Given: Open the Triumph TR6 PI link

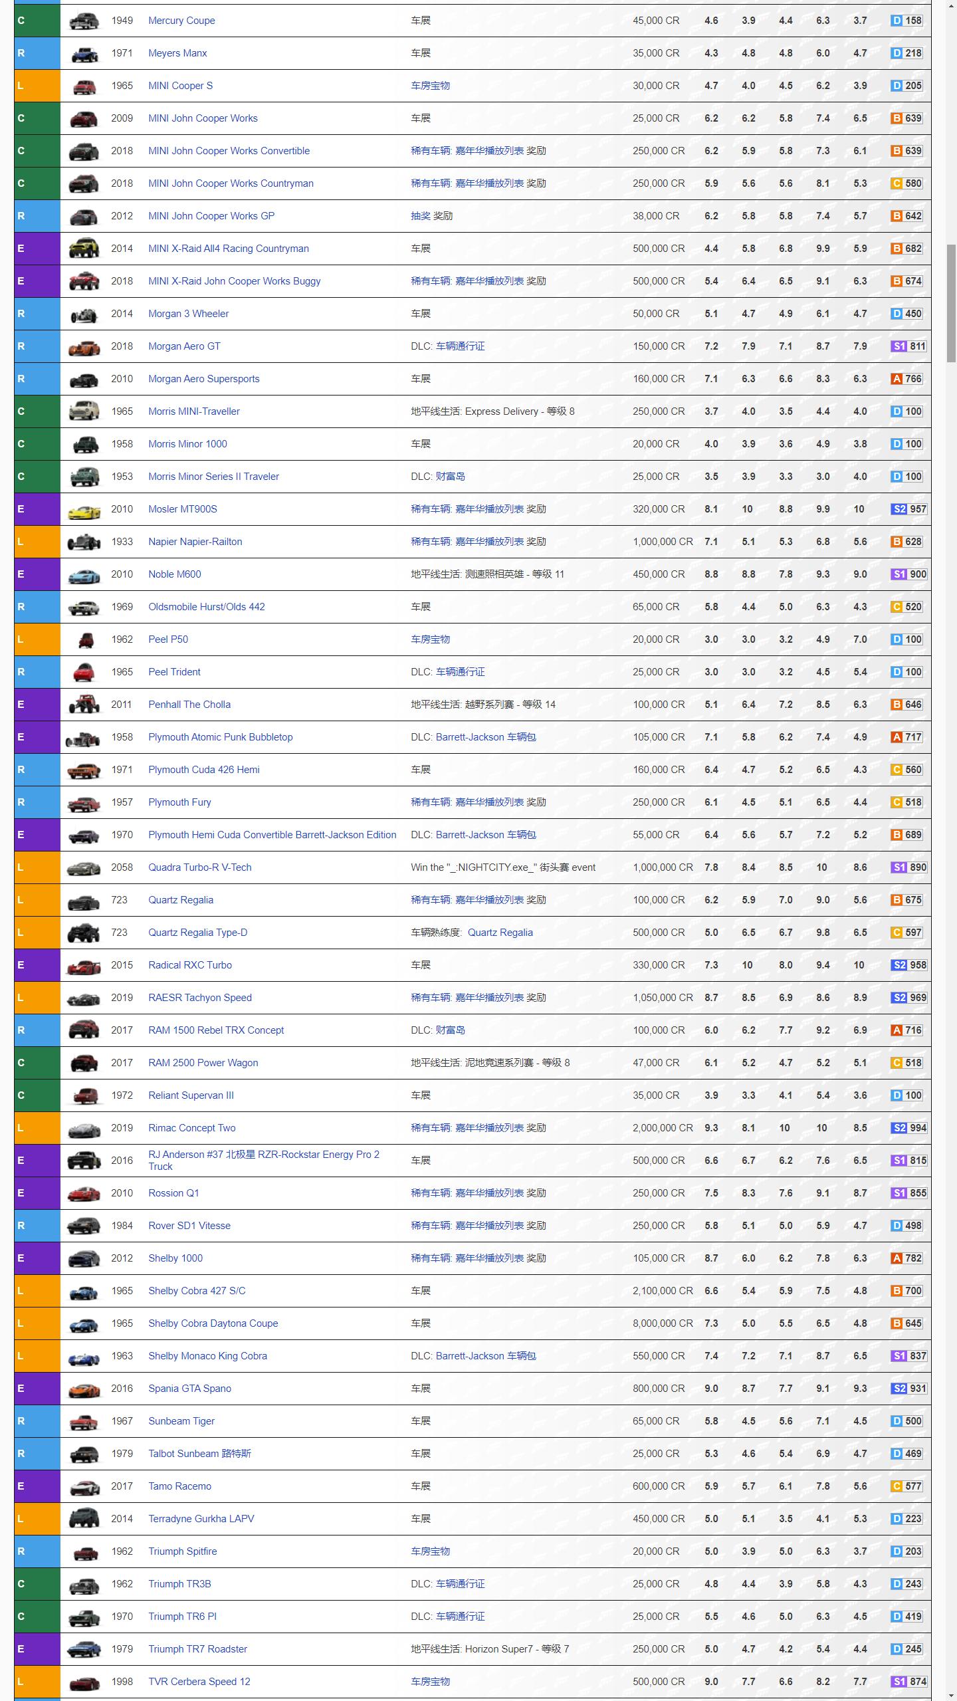Looking at the screenshot, I should click(x=182, y=1617).
